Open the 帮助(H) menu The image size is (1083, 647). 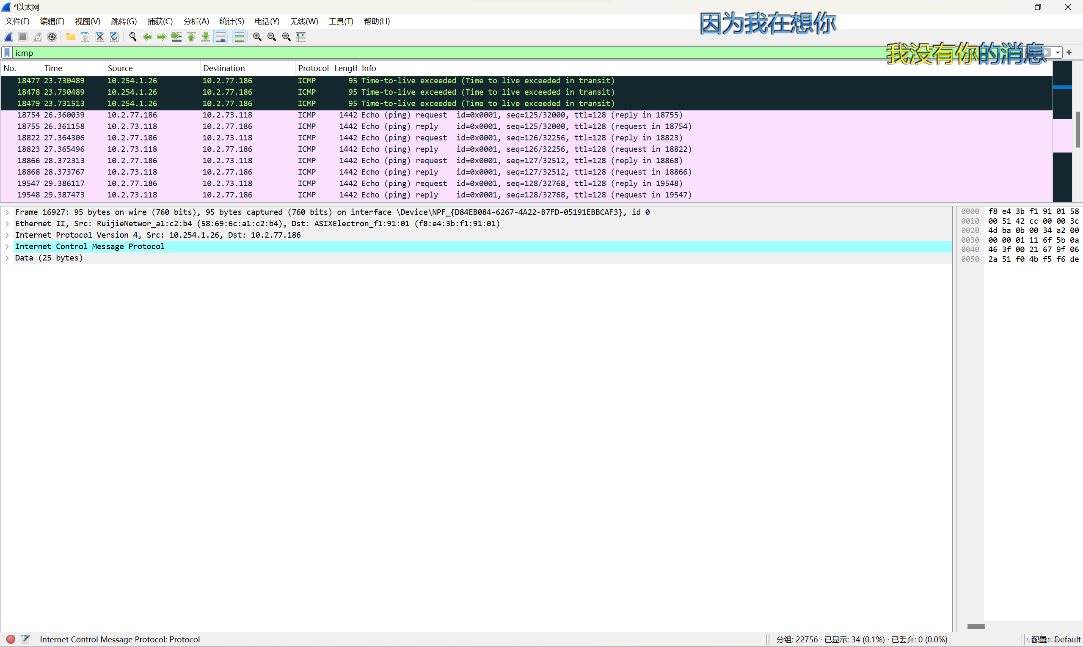pos(377,22)
